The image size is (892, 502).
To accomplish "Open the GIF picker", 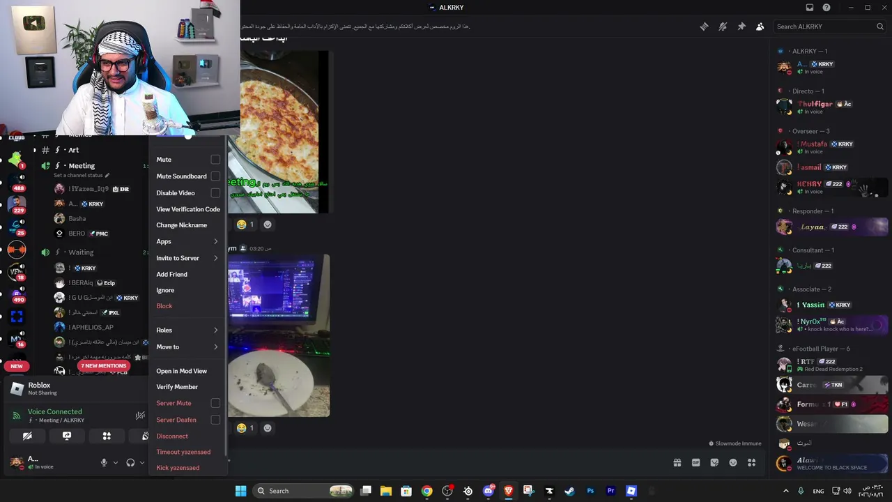I will [695, 462].
